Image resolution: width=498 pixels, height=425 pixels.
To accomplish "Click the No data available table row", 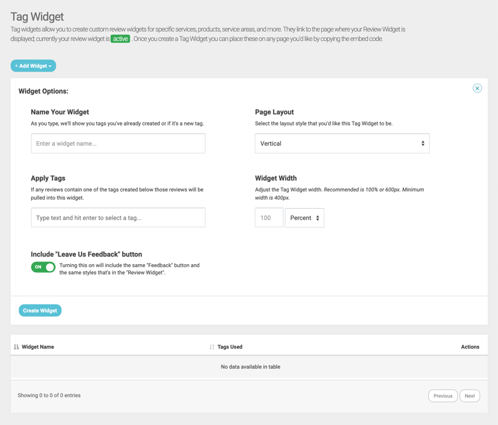I will (250, 367).
